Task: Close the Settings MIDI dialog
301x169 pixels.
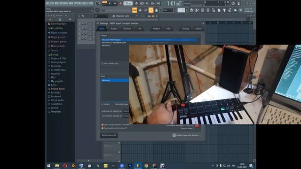Action: click(x=203, y=23)
